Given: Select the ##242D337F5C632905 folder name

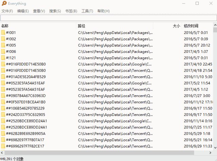Looking at the screenshot, I should [x=26, y=115].
